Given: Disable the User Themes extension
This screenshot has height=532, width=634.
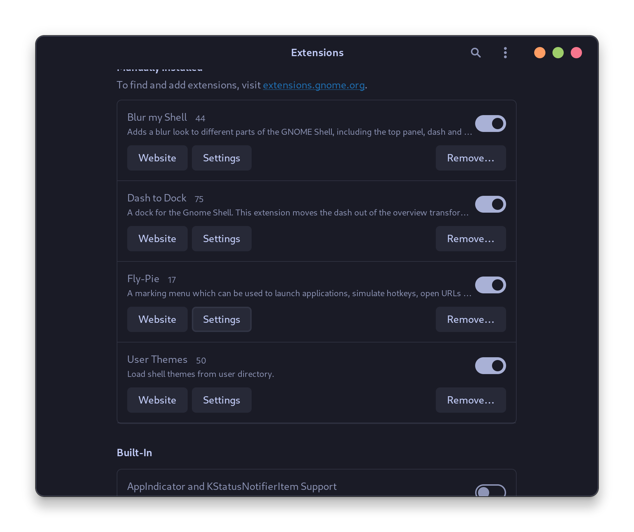Looking at the screenshot, I should (x=490, y=366).
